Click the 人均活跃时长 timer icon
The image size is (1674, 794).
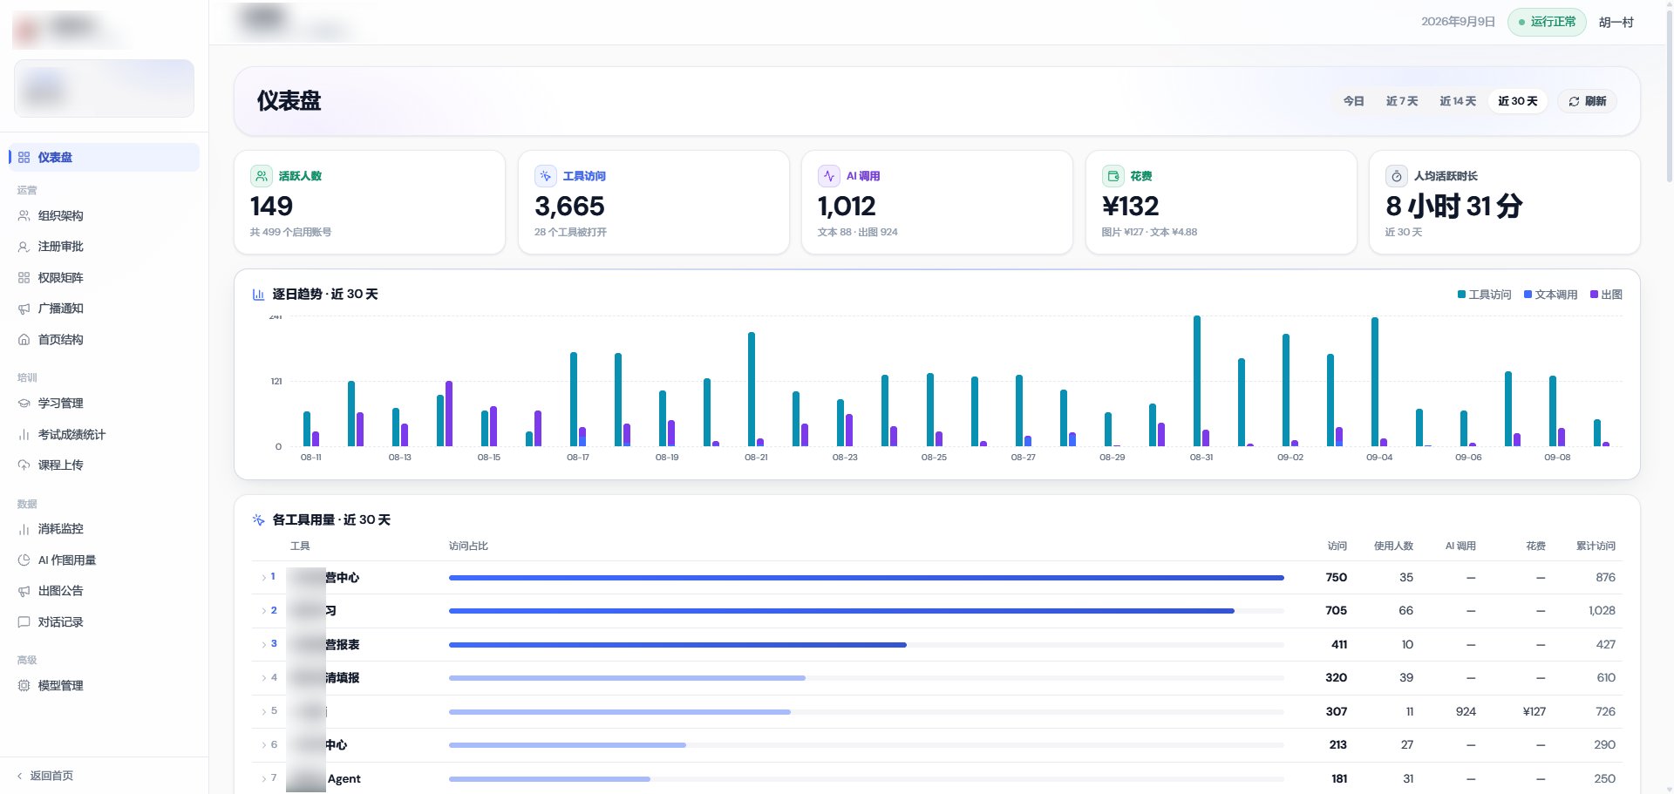(x=1396, y=176)
